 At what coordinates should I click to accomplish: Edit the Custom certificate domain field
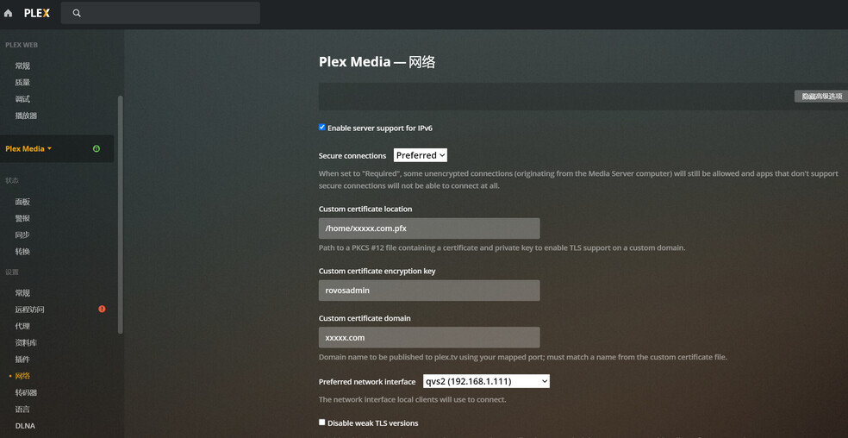(429, 337)
